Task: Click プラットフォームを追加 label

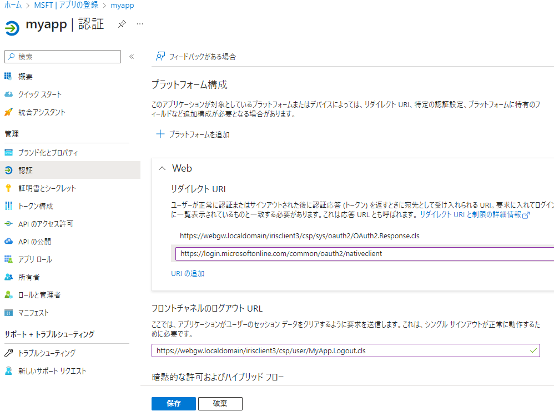Action: [199, 134]
